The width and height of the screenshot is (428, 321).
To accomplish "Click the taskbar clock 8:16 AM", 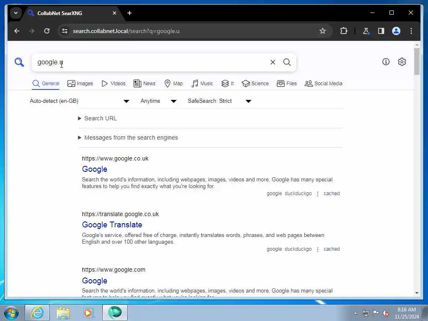I will pyautogui.click(x=406, y=310).
